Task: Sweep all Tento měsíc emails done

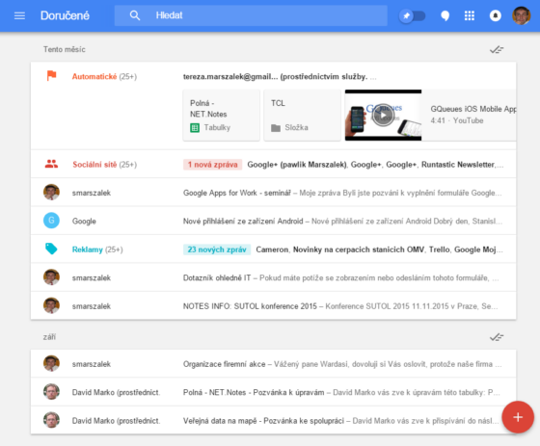Action: coord(497,49)
